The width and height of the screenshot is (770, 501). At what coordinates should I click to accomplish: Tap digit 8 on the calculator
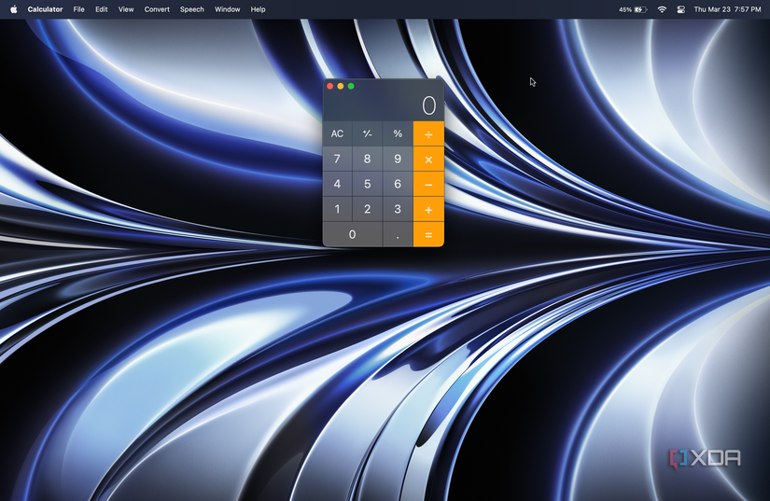pos(368,159)
